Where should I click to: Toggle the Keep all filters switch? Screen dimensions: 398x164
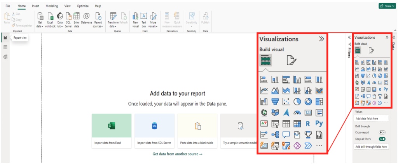pyautogui.click(x=382, y=138)
